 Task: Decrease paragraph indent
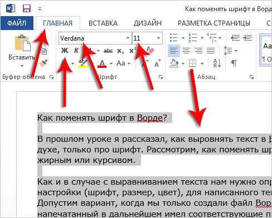(x=235, y=38)
